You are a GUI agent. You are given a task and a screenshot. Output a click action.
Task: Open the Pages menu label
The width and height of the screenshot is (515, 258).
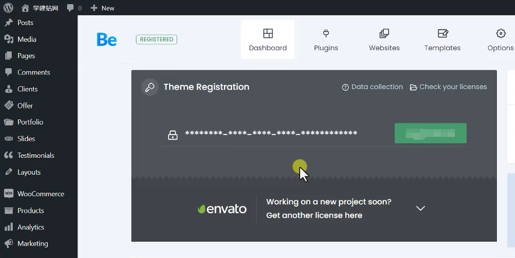(x=26, y=56)
